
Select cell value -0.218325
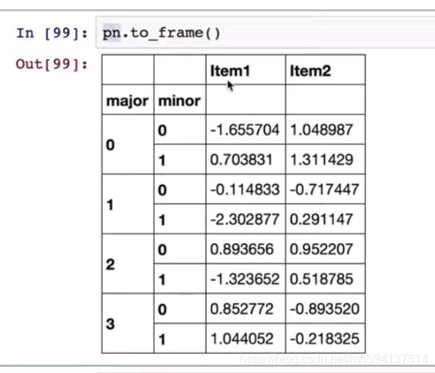[325, 339]
